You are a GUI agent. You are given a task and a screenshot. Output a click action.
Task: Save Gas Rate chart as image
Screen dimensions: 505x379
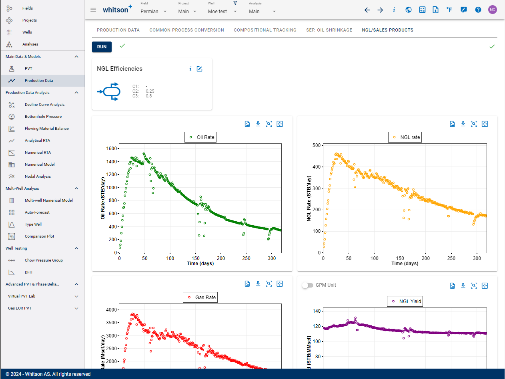click(247, 284)
